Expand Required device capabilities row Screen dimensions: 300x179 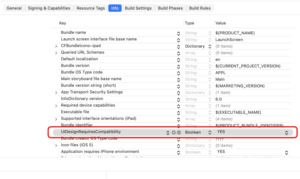click(x=56, y=106)
